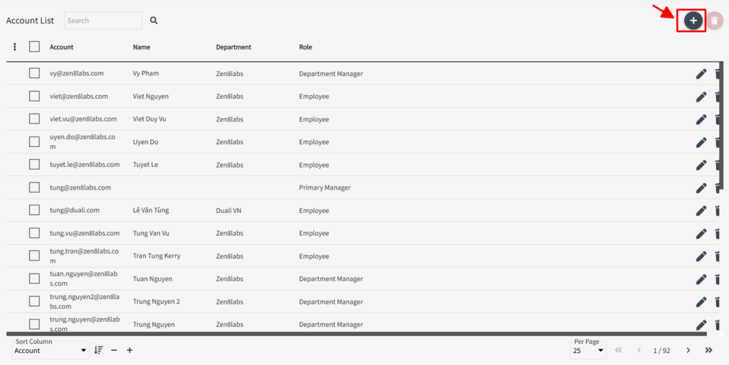Screen dimensions: 729x365
Task: Edit the tung@duali.com account
Action: (701, 210)
